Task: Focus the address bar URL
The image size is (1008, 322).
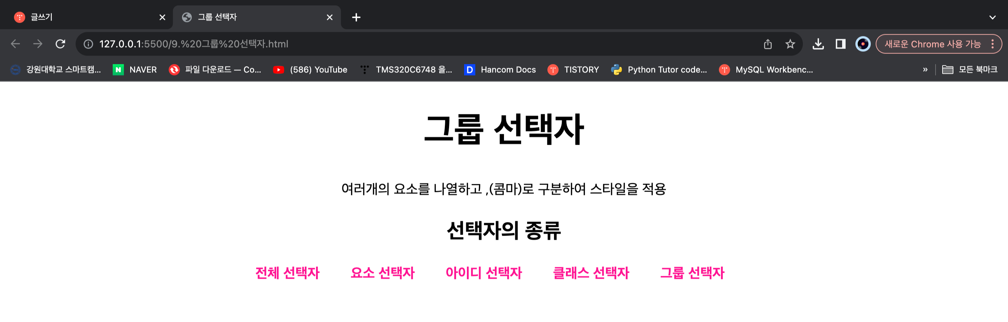Action: click(x=194, y=44)
